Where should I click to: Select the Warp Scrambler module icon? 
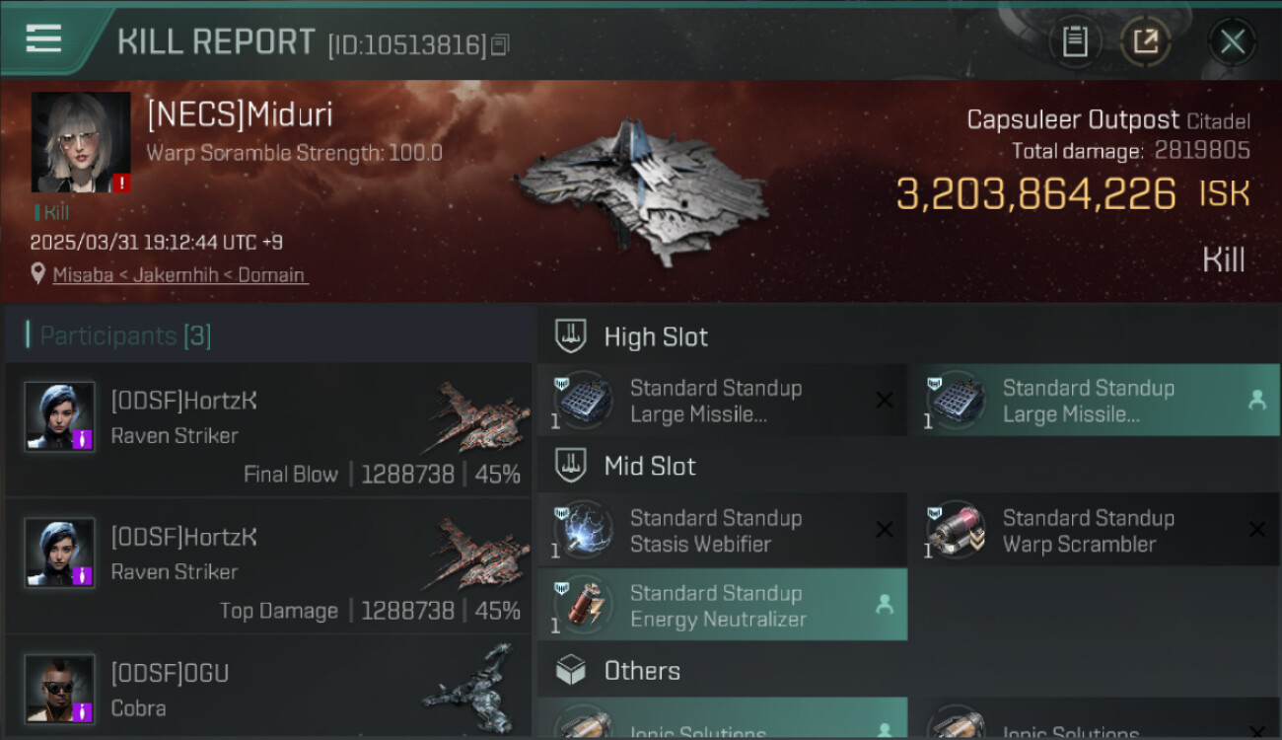[956, 530]
